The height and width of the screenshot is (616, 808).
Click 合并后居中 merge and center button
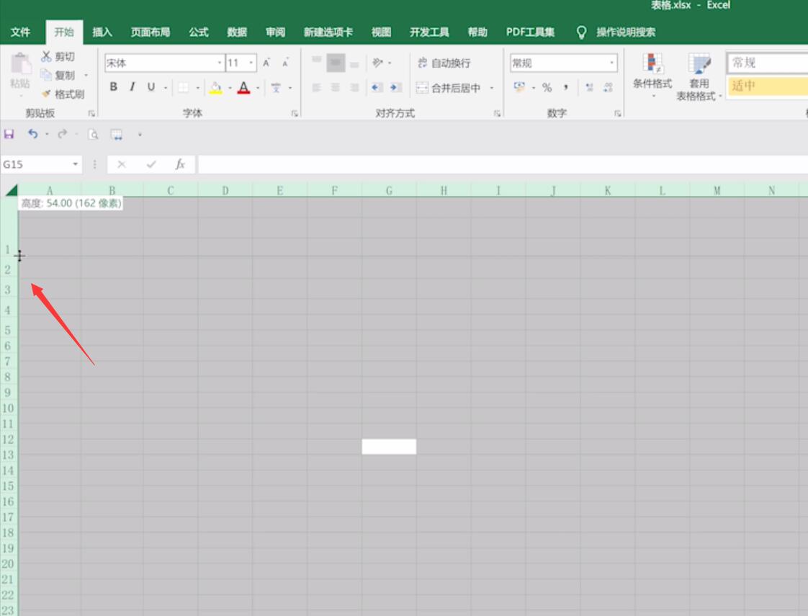pos(449,88)
